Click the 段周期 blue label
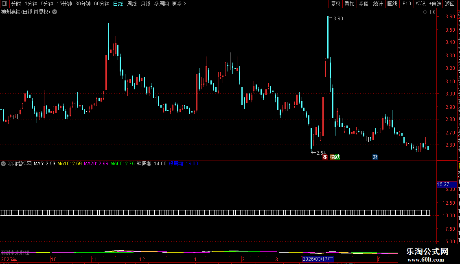Screen dimensions: 460x264 (x=176, y=164)
